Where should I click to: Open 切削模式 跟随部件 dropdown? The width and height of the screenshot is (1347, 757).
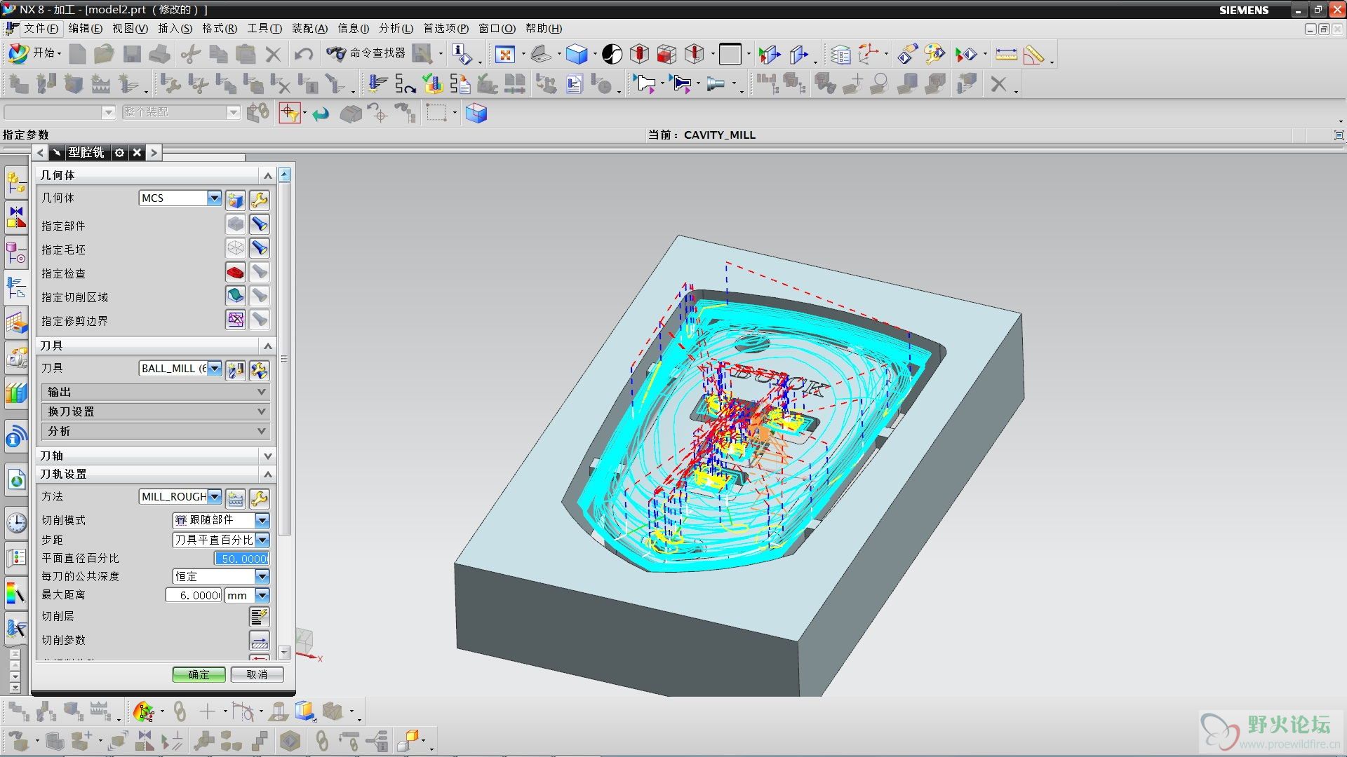262,520
